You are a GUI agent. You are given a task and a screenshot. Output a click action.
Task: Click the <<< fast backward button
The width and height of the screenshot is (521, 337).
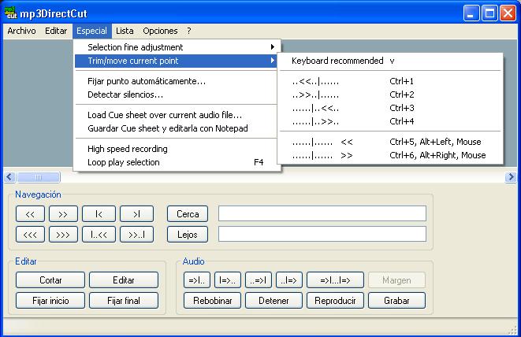[30, 235]
